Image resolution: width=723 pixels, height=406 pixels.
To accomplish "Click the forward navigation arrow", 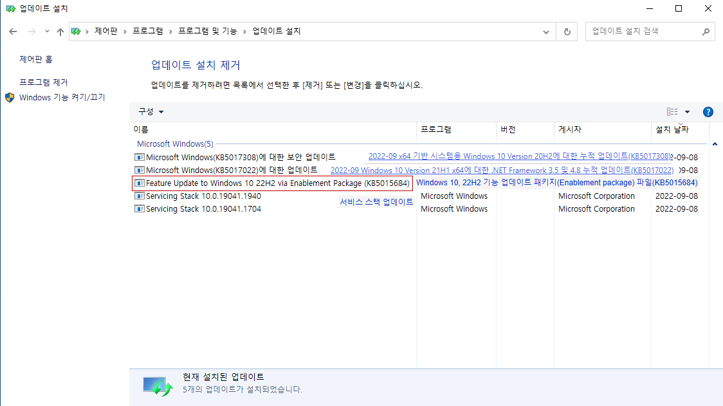I will pyautogui.click(x=32, y=32).
